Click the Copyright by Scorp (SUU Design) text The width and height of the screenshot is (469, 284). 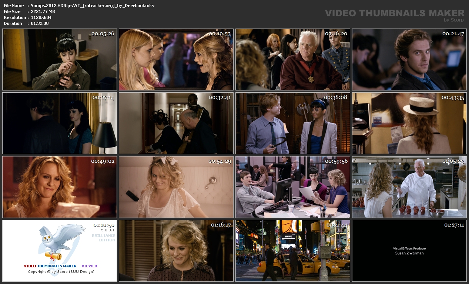pos(61,272)
